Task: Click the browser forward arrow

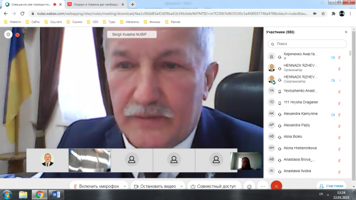Action: coord(14,13)
